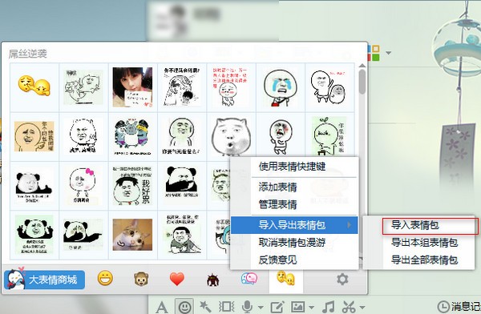The image size is (481, 314).
Task: Open the 大表情商城 store button
Action: pyautogui.click(x=44, y=280)
